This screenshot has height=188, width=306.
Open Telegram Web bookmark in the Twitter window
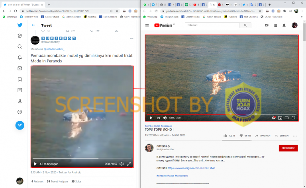click(29, 17)
